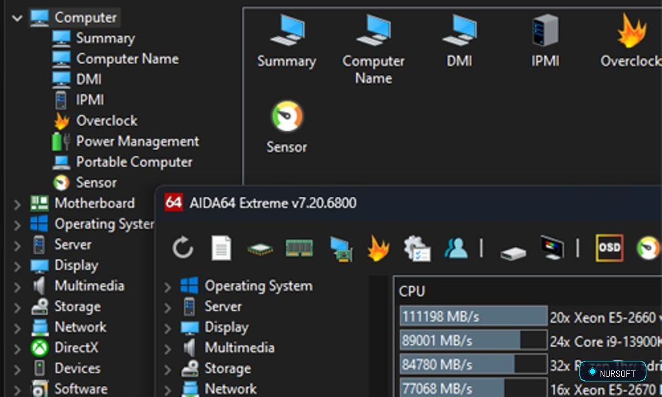This screenshot has width=662, height=397.
Task: Click the AIDA64 Extreme title bar logo
Action: pyautogui.click(x=173, y=203)
